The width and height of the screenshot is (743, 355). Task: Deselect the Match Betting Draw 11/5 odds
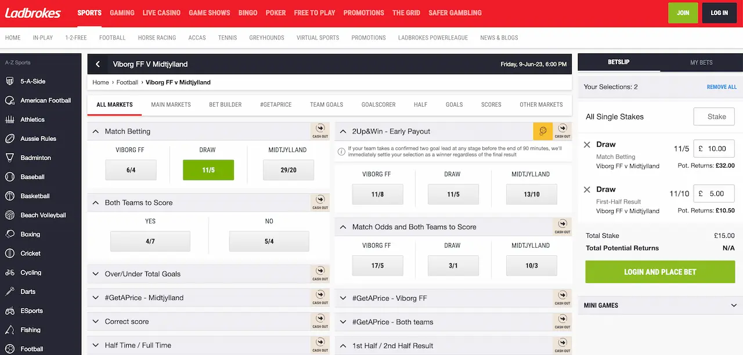point(208,171)
